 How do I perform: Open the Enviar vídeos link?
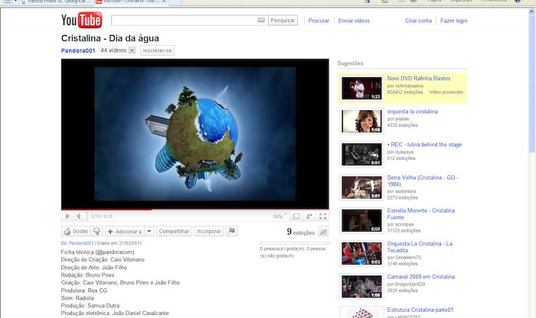pos(354,21)
